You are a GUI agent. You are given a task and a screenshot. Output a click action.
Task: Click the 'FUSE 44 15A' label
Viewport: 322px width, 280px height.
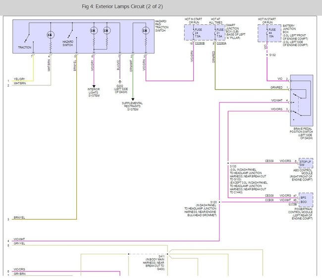coord(272,33)
